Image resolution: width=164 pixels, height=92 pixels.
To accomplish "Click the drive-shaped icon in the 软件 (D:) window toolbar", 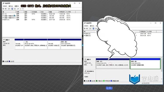I will [18, 9].
